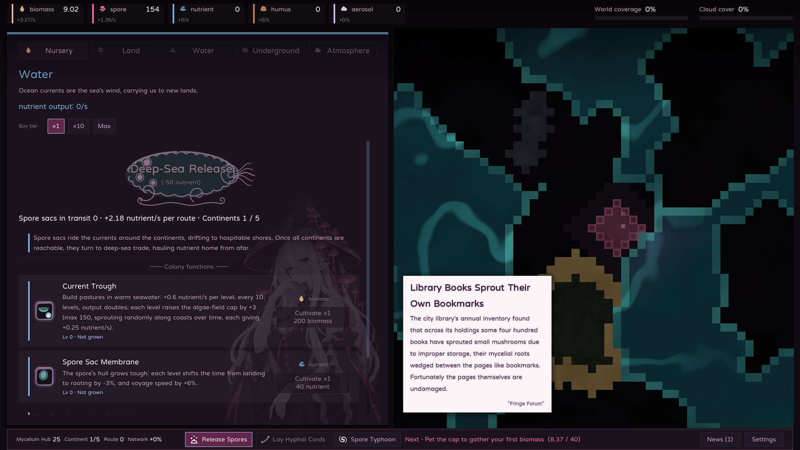The width and height of the screenshot is (800, 450).
Task: Click the cloud icon on Atmosphere tab
Action: click(x=318, y=50)
